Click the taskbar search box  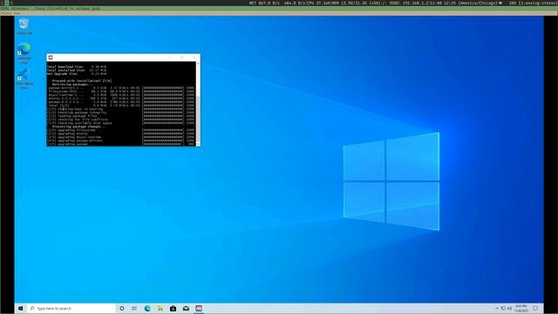(x=71, y=308)
